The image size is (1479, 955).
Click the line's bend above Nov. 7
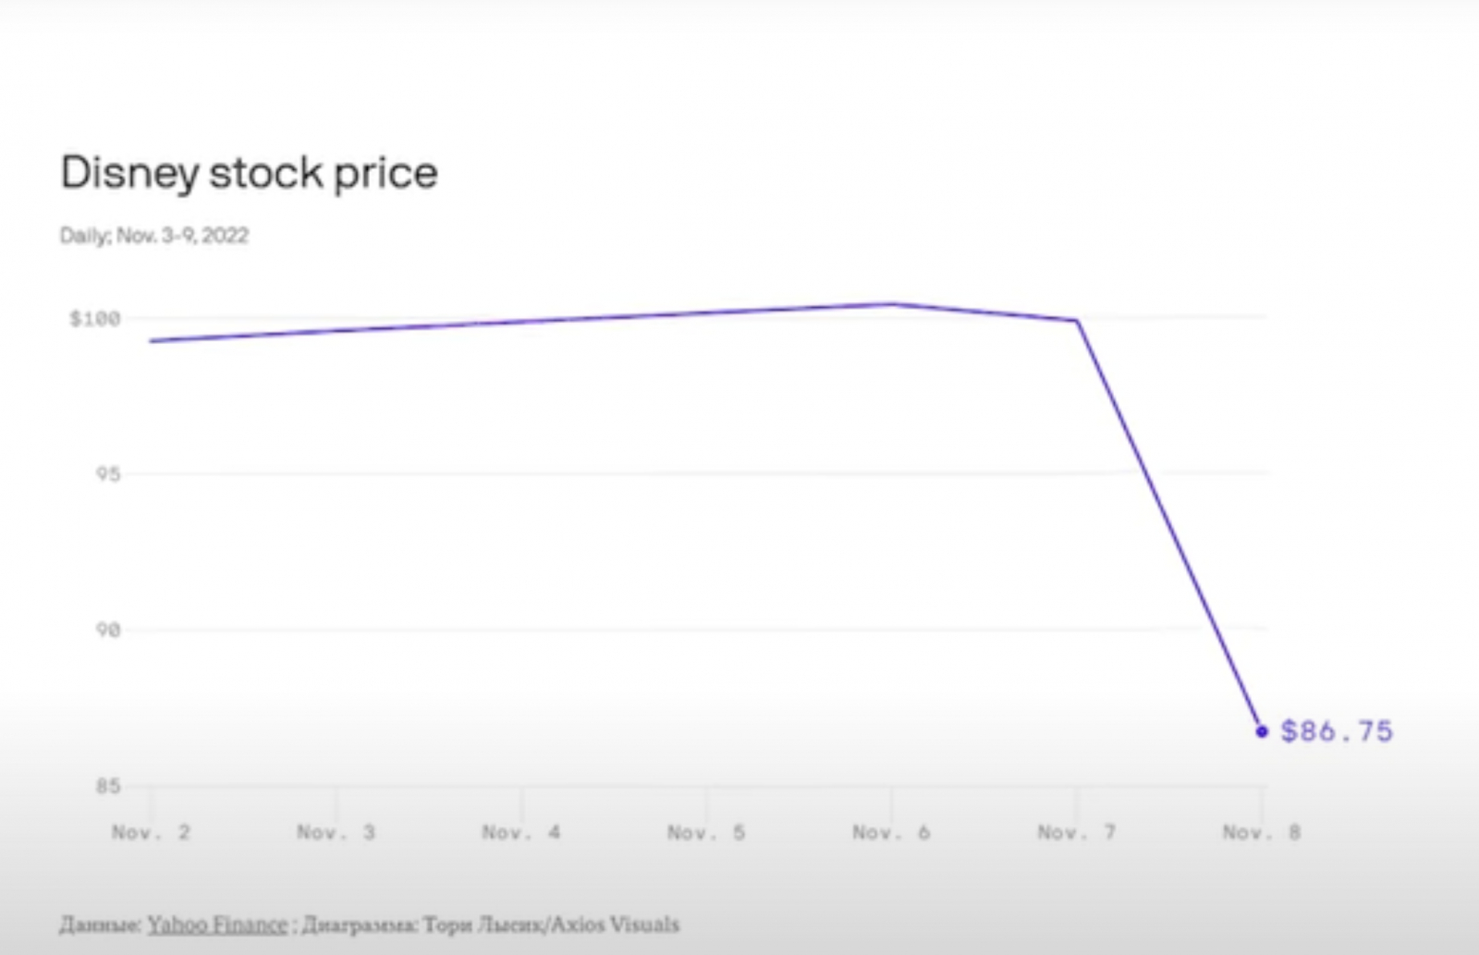(1077, 321)
